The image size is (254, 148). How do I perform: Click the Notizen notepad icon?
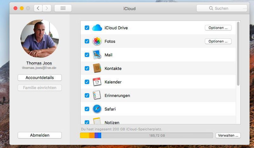[x=97, y=121]
